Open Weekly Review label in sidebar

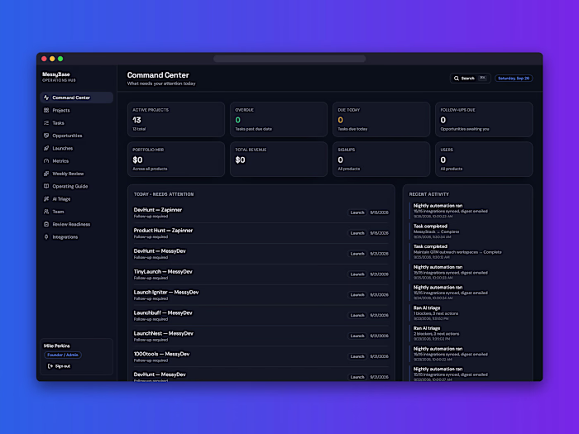(68, 174)
